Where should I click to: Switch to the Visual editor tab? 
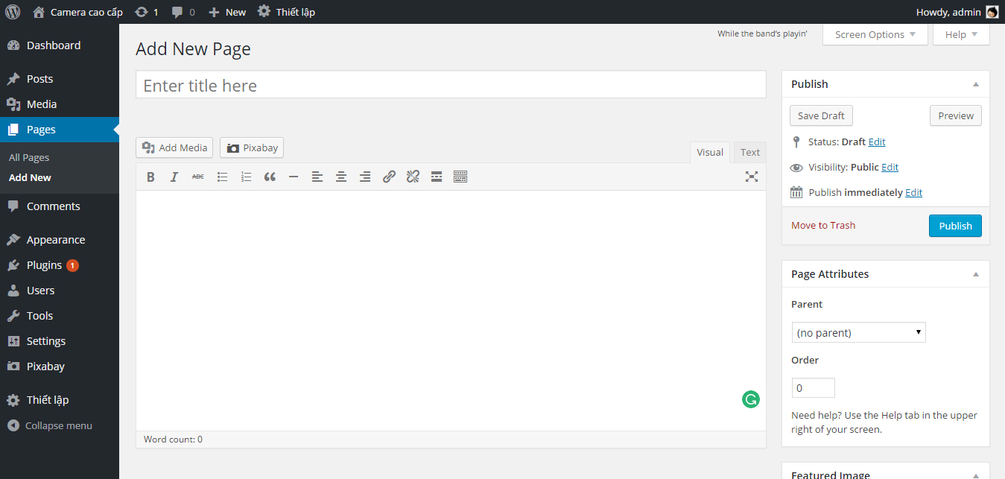pos(710,152)
